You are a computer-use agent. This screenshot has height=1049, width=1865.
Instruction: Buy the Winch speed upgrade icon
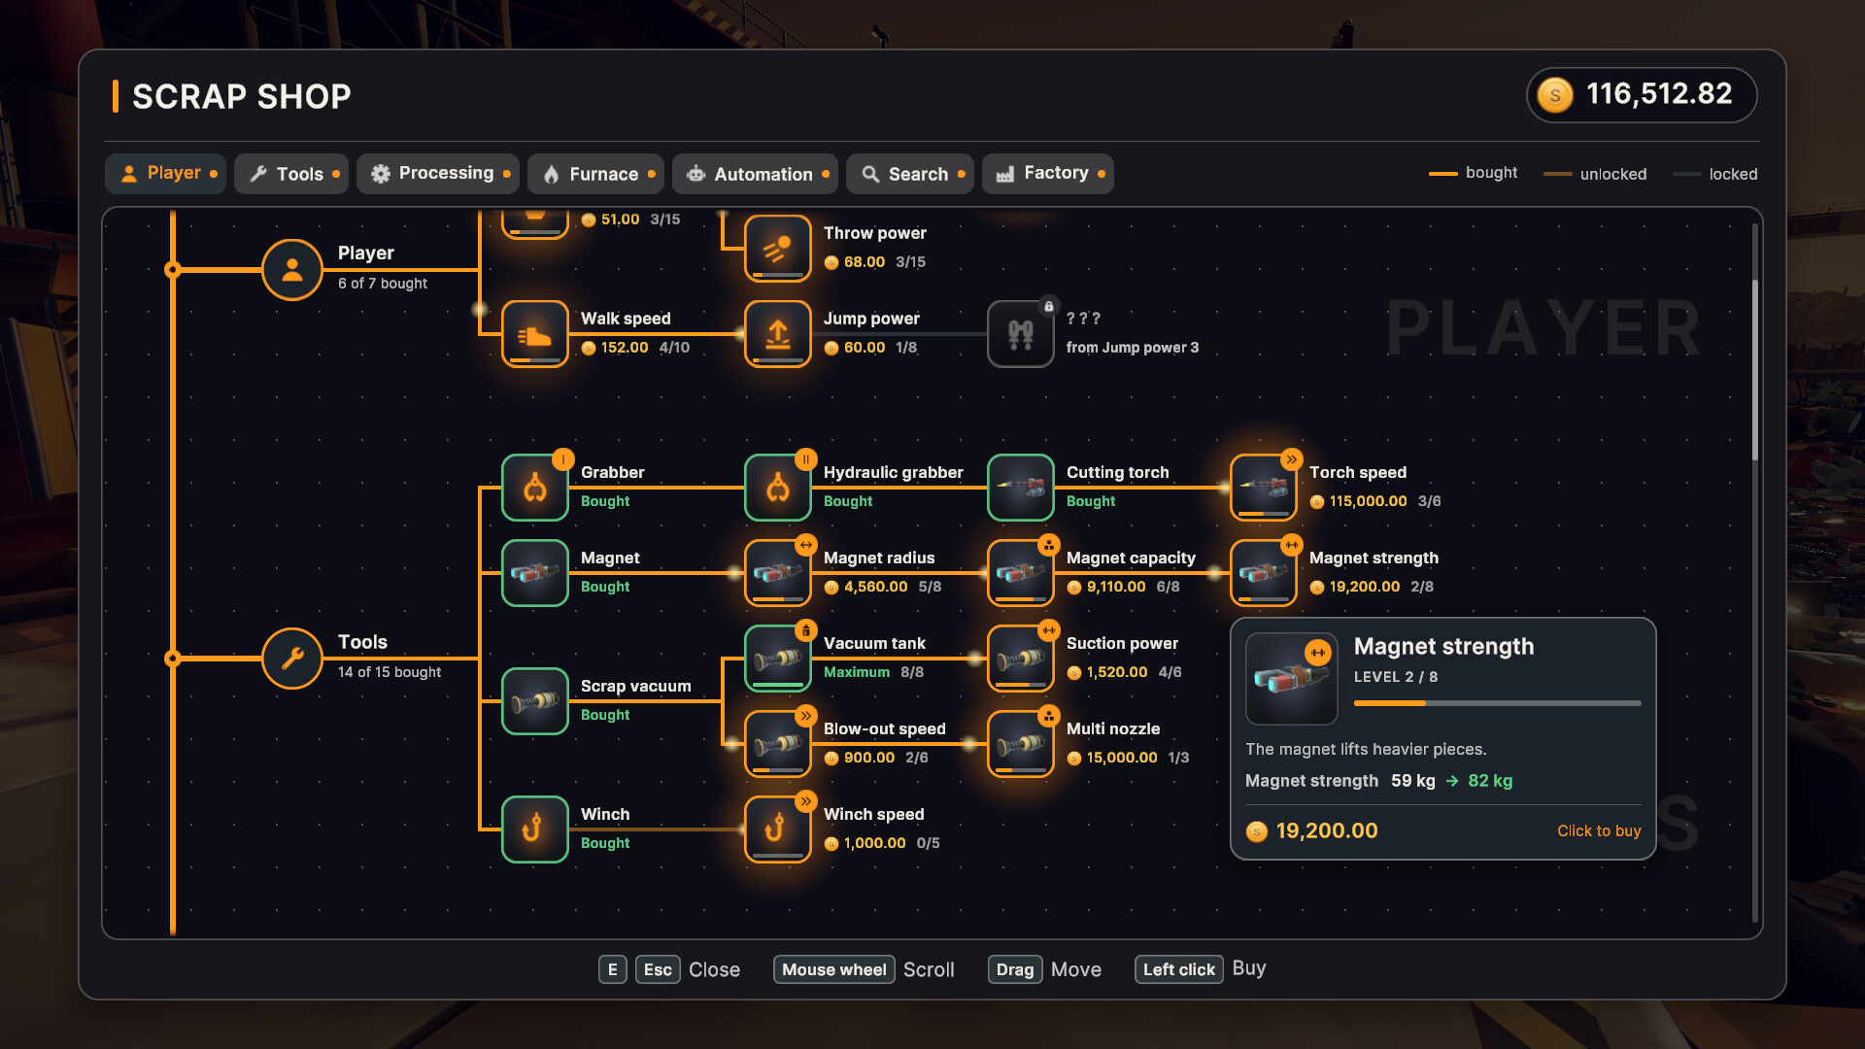pos(777,829)
